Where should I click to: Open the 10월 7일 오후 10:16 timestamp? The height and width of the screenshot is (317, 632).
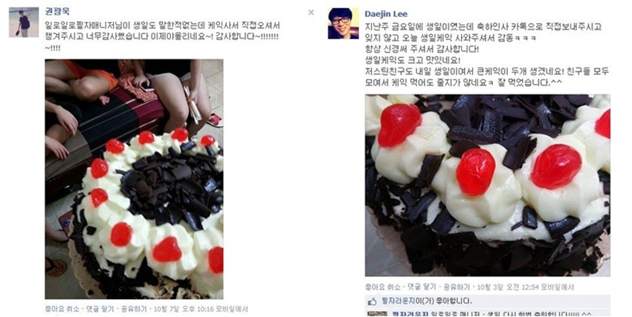(x=184, y=309)
